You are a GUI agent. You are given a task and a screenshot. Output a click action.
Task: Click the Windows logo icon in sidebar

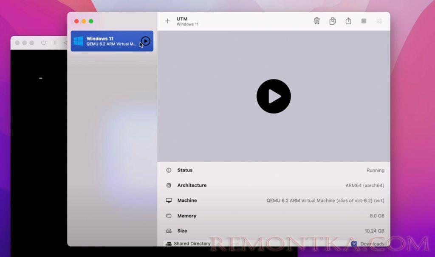coord(78,41)
